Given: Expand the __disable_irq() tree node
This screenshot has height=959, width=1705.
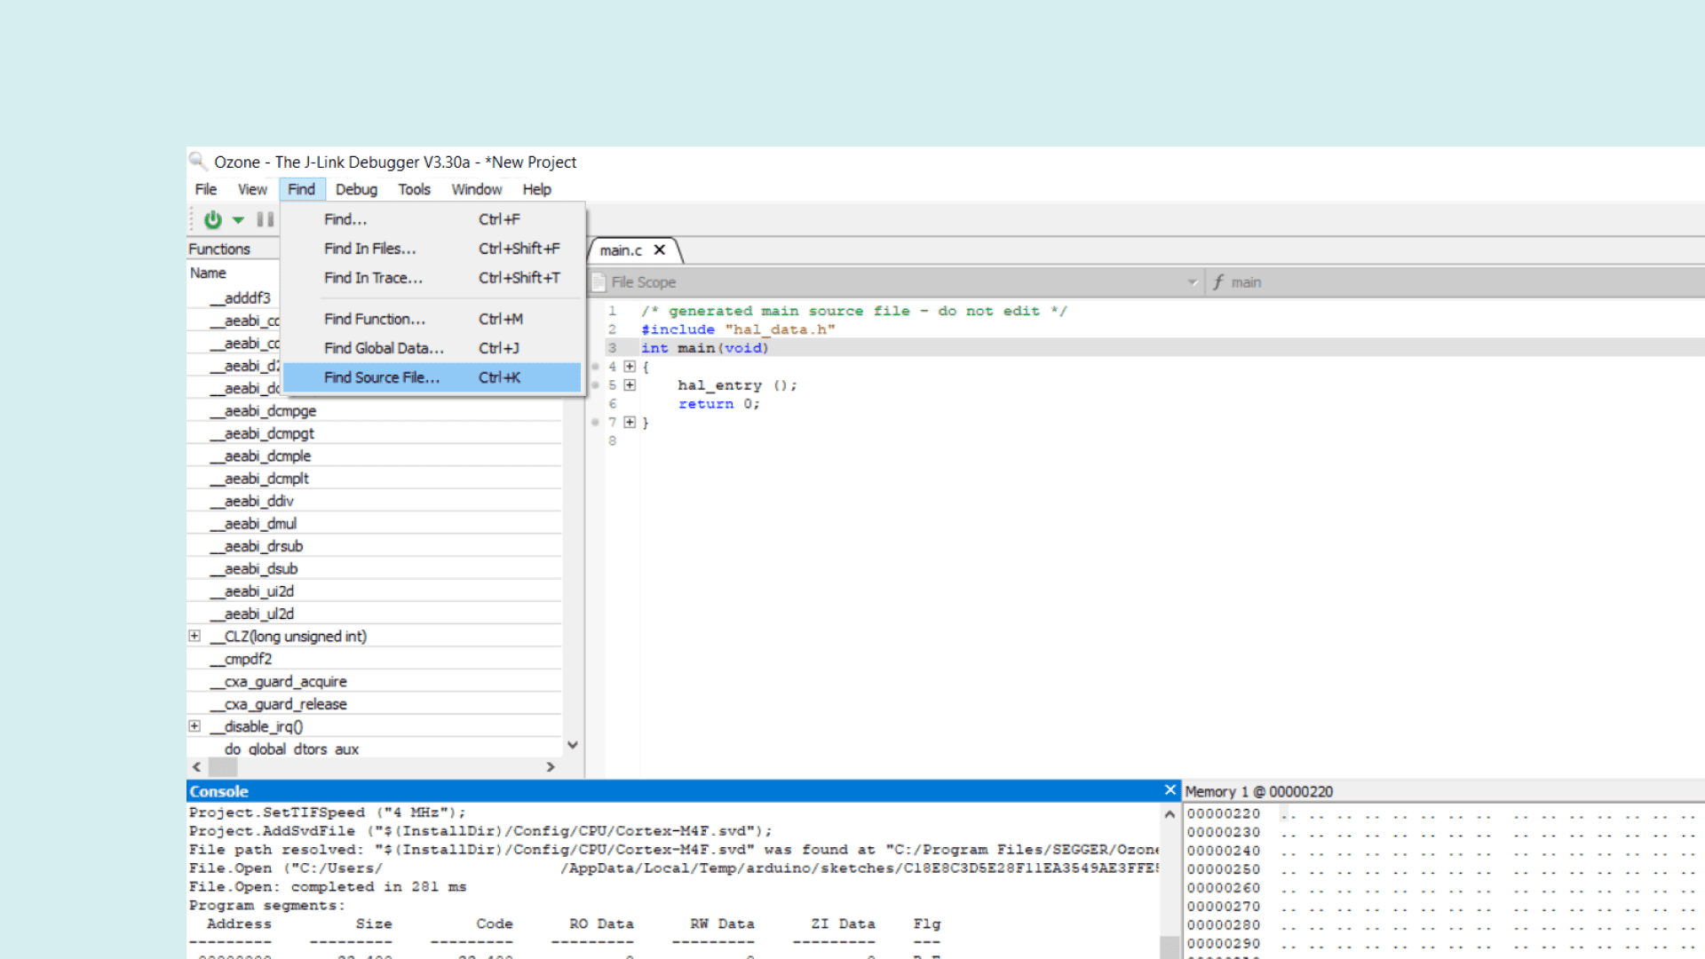Looking at the screenshot, I should [x=195, y=725].
